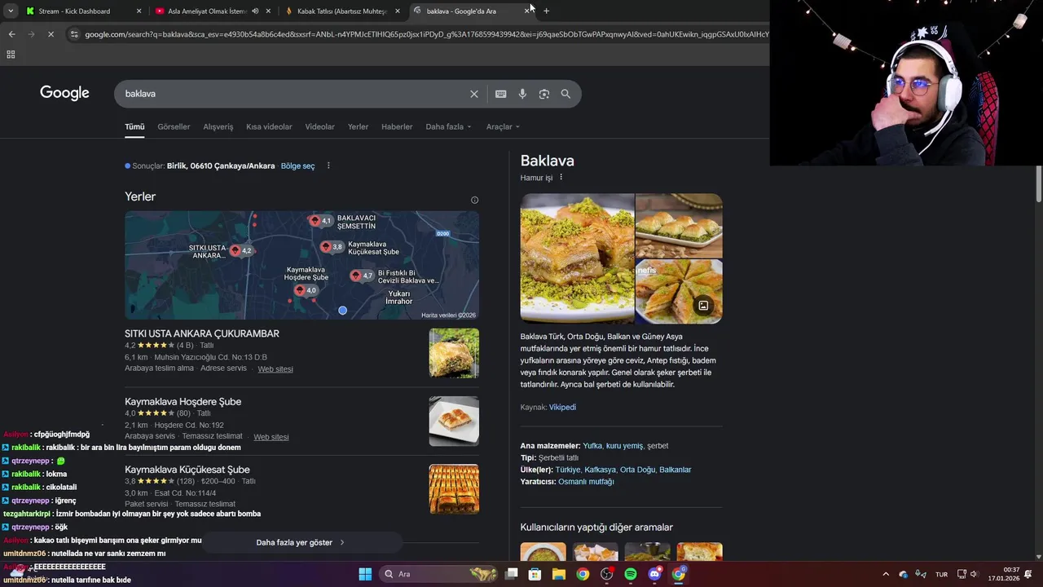
Task: Expand the Daha fazla dropdown
Action: tap(449, 126)
